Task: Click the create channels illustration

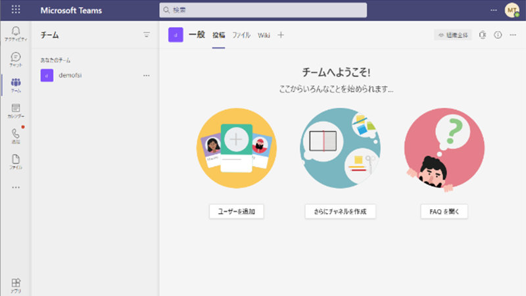Action: click(x=340, y=148)
